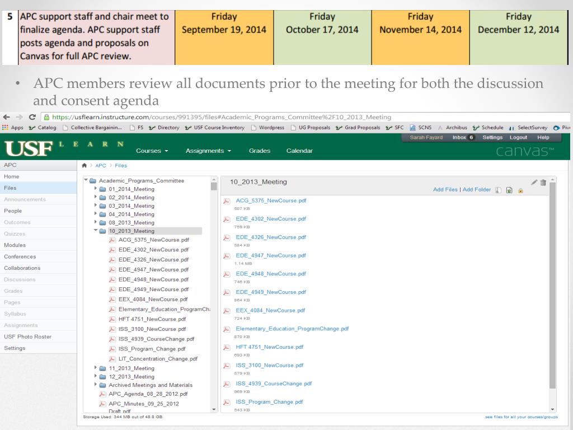The image size is (573, 430).
Task: Open Settings in the top user bar
Action: 492,138
